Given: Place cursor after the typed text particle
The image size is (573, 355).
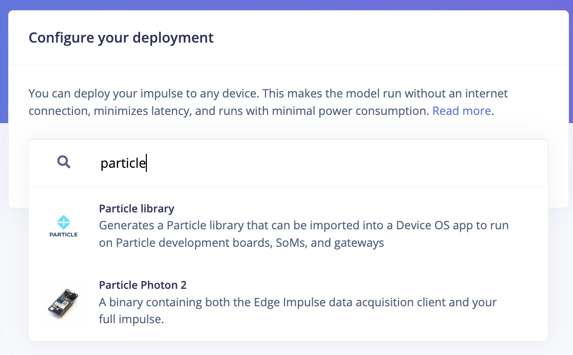Looking at the screenshot, I should [147, 162].
